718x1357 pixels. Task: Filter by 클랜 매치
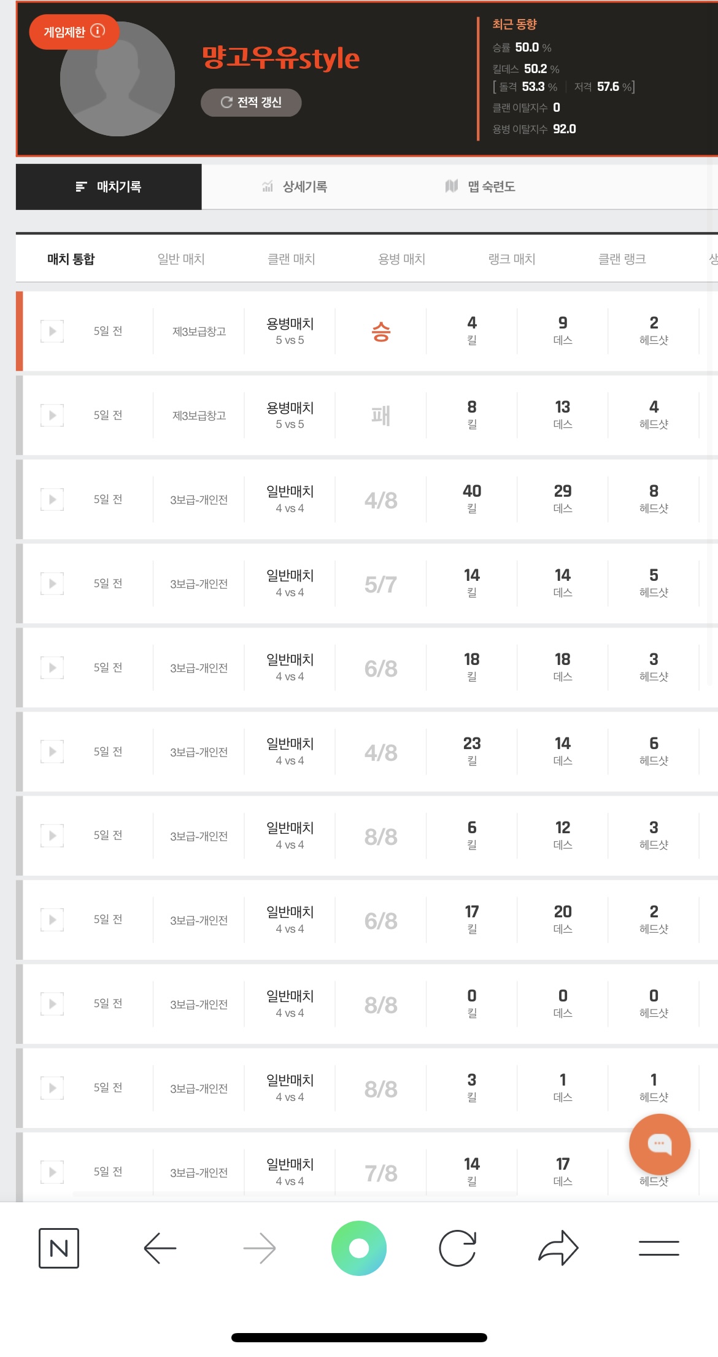click(x=291, y=259)
